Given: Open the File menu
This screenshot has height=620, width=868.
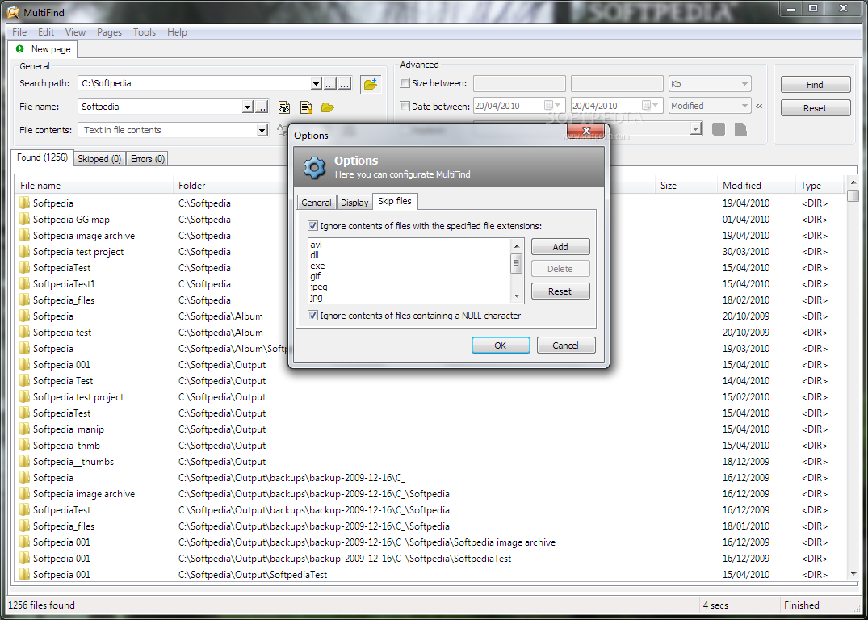Looking at the screenshot, I should tap(19, 32).
